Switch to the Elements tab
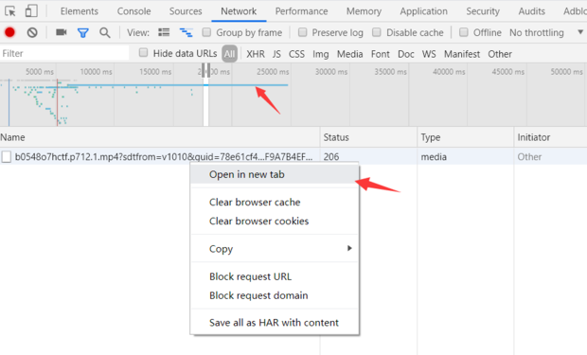 [80, 11]
